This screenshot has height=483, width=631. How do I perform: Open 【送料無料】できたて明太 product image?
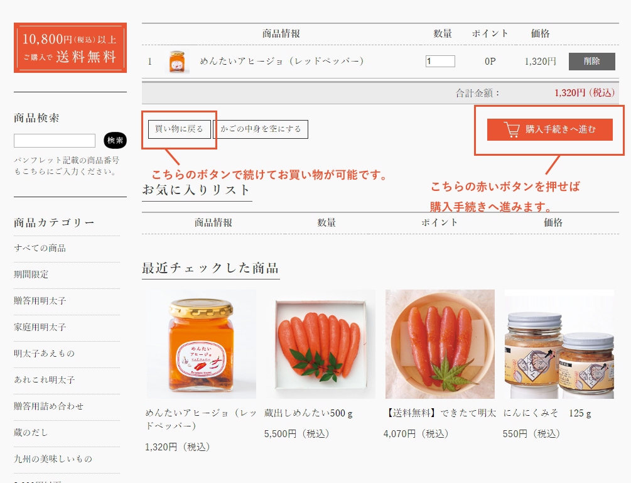(x=440, y=344)
